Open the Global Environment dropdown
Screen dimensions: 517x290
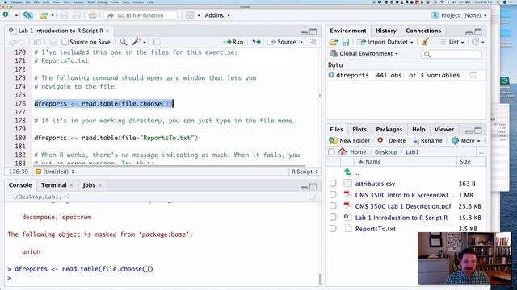click(x=364, y=53)
